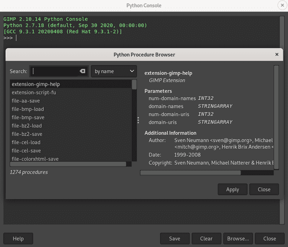Open the 'by name' search type dropdown
The image size is (288, 247).
(114, 71)
